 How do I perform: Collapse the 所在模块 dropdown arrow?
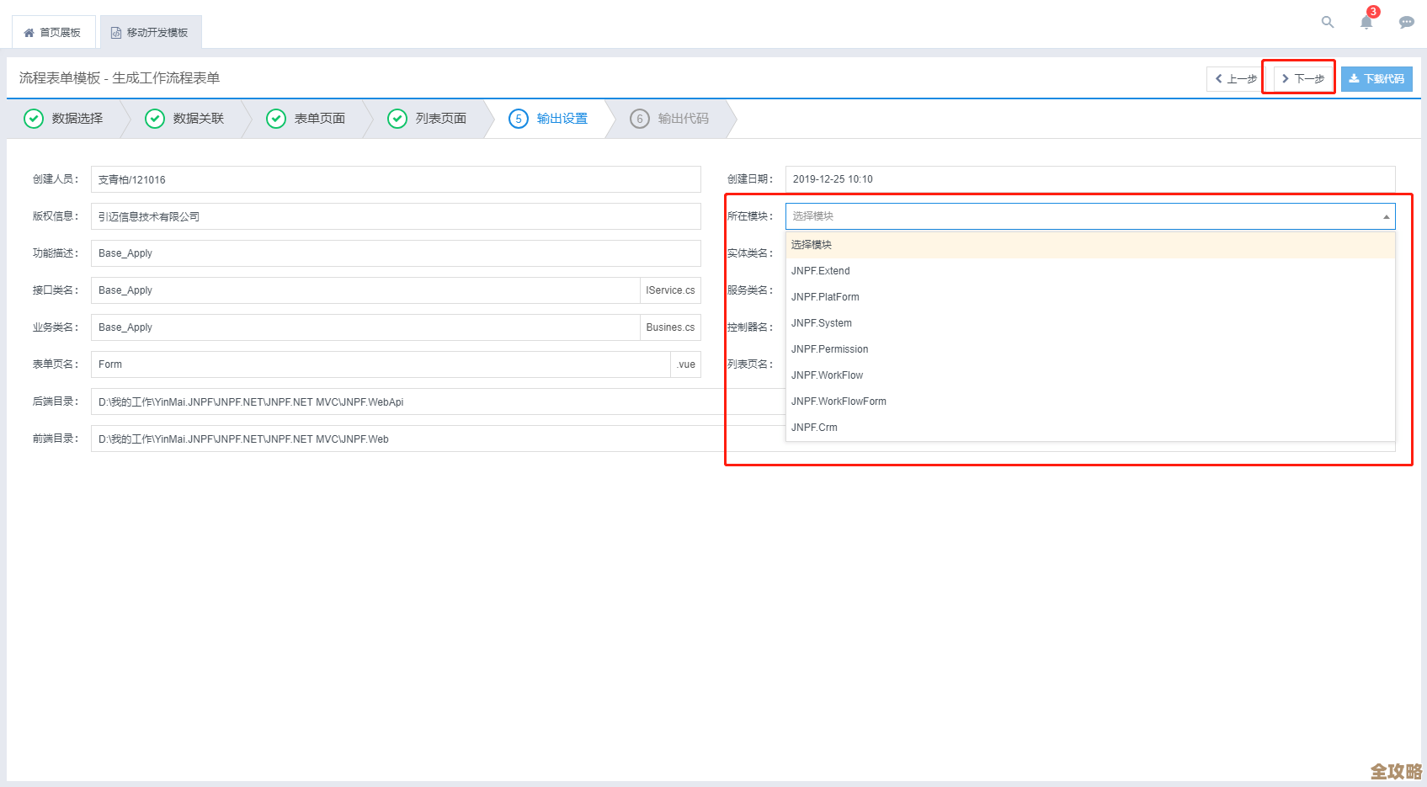[1386, 217]
